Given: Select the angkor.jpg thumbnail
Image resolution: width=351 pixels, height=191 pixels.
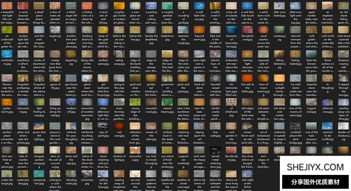Looking at the screenshot, I should pos(55,30).
